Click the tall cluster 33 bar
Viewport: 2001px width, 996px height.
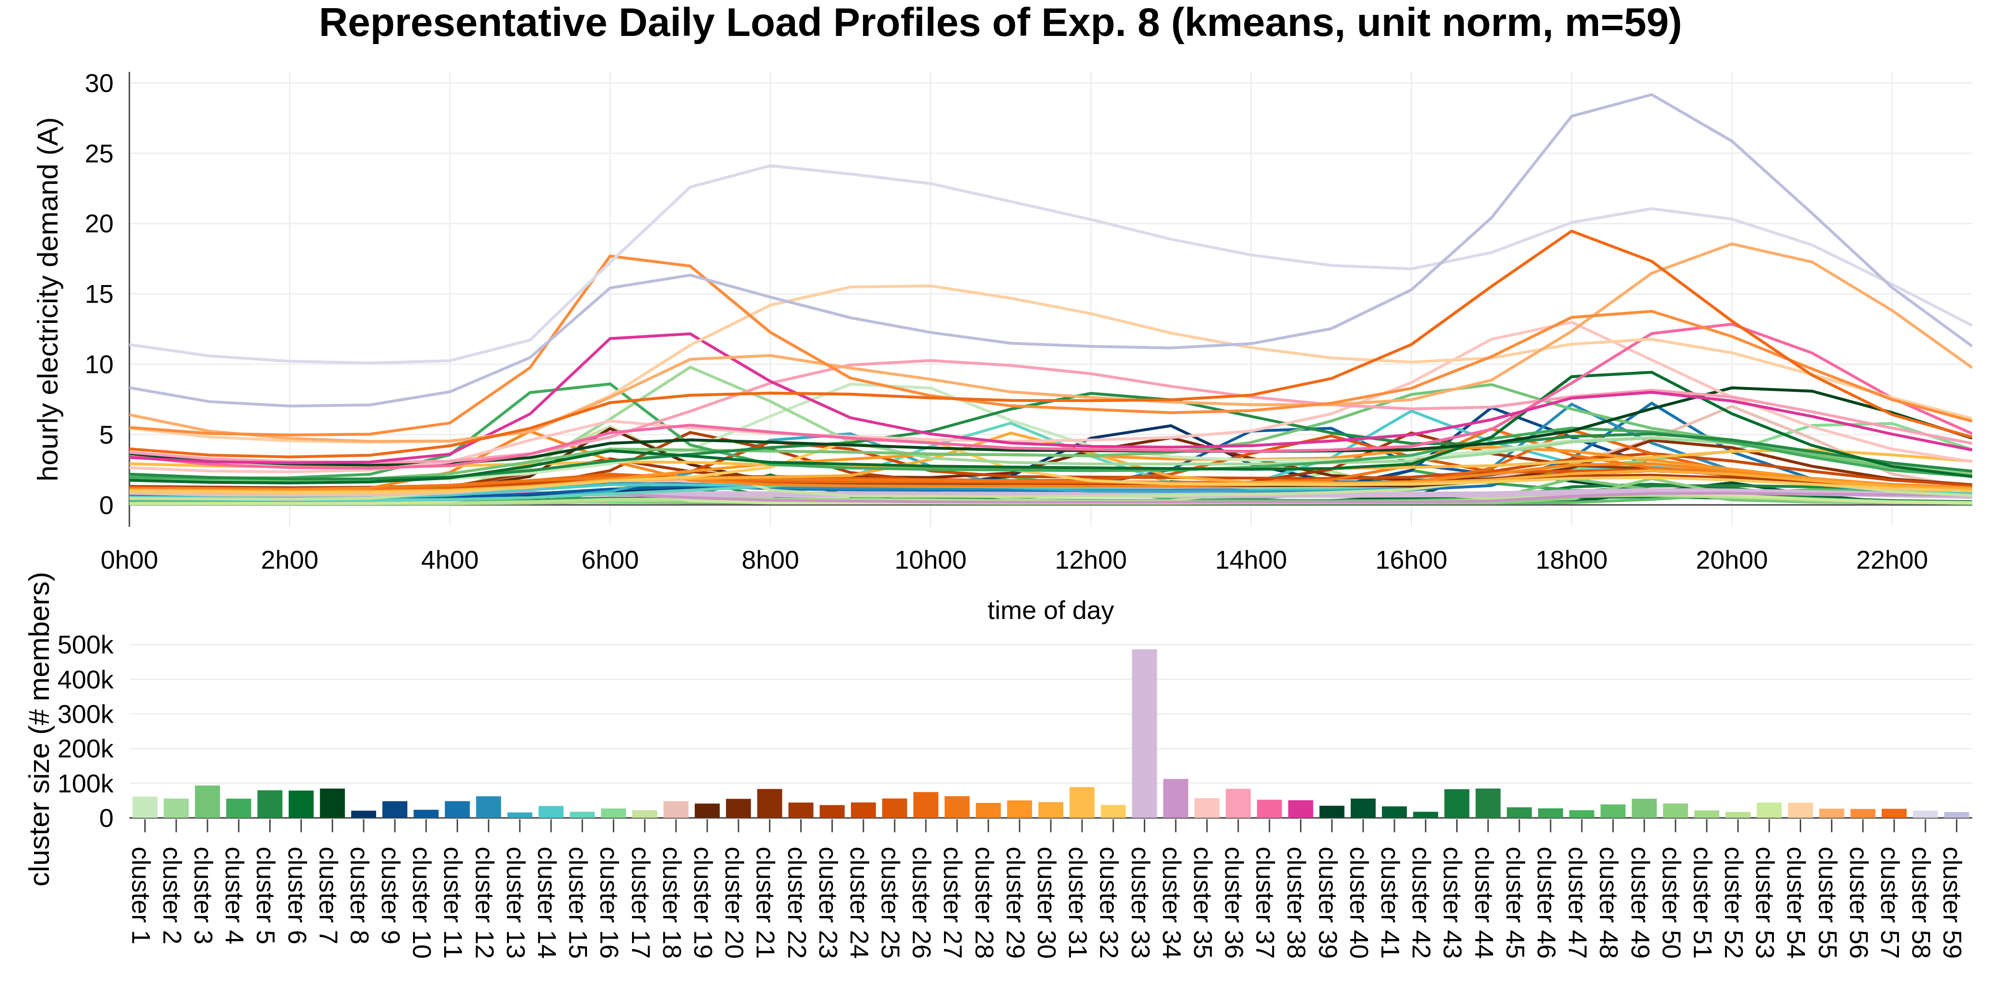click(1144, 733)
